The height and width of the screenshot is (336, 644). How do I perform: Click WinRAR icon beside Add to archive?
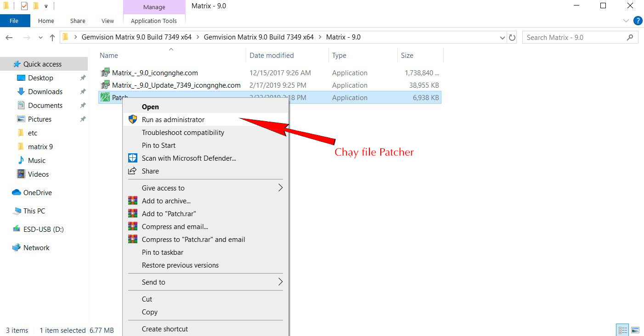(133, 201)
